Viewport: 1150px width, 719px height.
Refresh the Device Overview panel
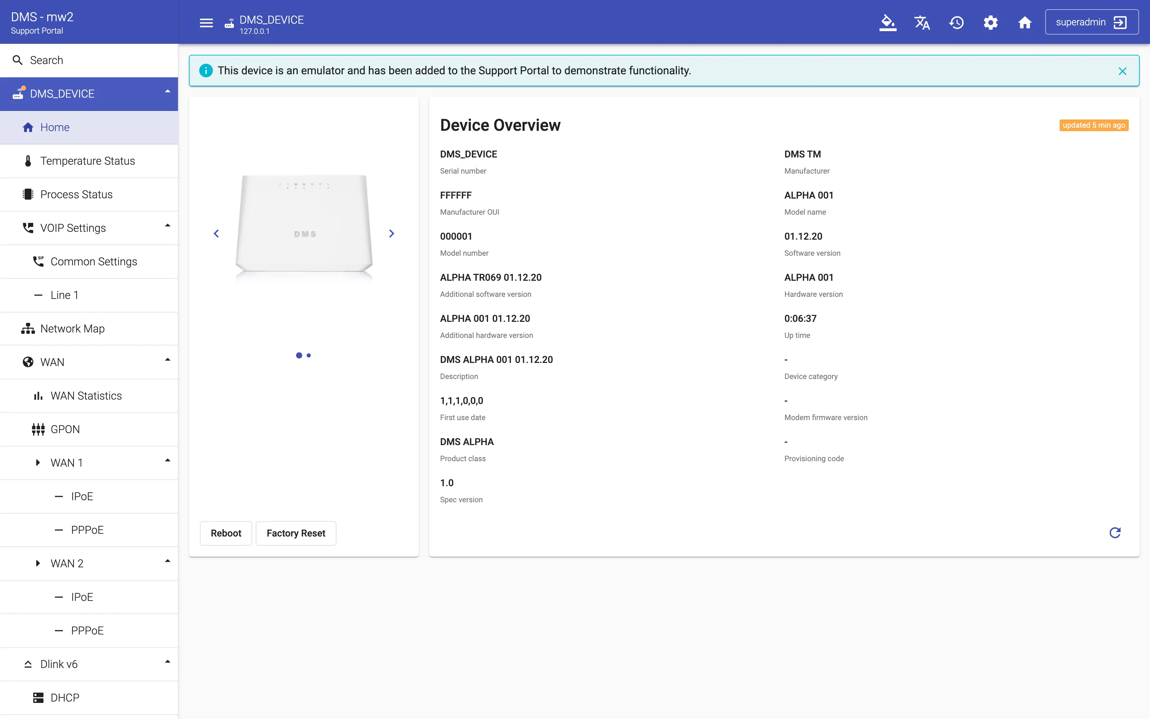[1115, 533]
